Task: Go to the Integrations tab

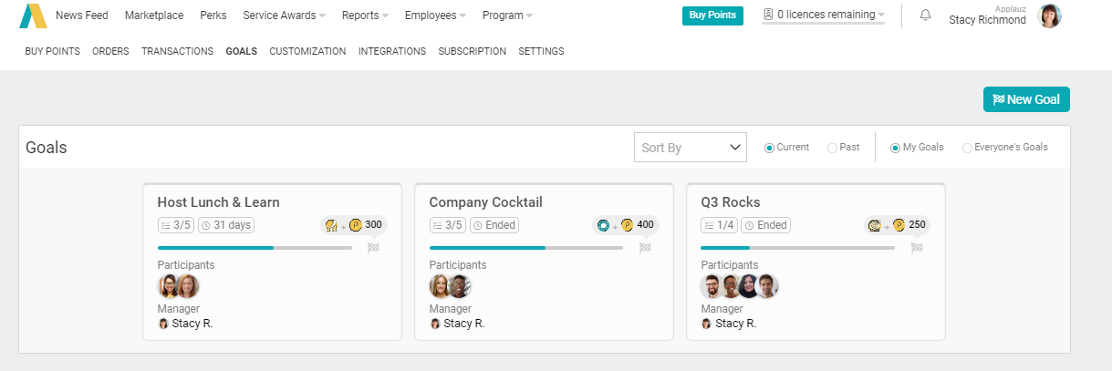Action: click(x=391, y=52)
